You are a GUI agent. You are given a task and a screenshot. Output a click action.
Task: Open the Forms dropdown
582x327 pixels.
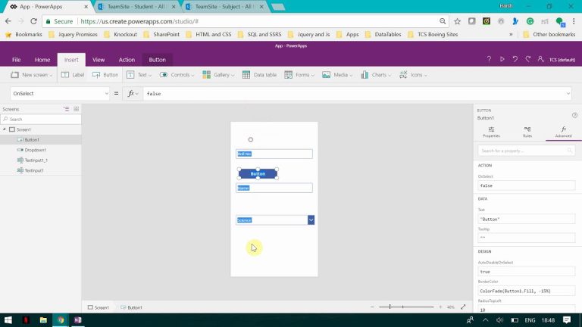pyautogui.click(x=299, y=75)
